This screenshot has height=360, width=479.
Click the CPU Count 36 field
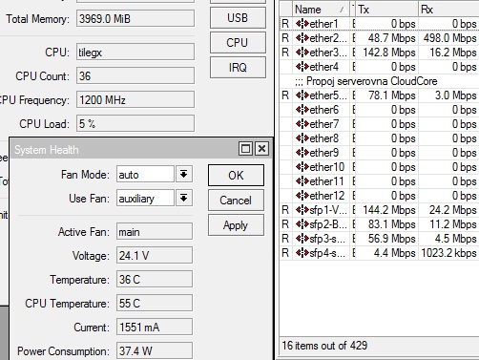point(135,75)
